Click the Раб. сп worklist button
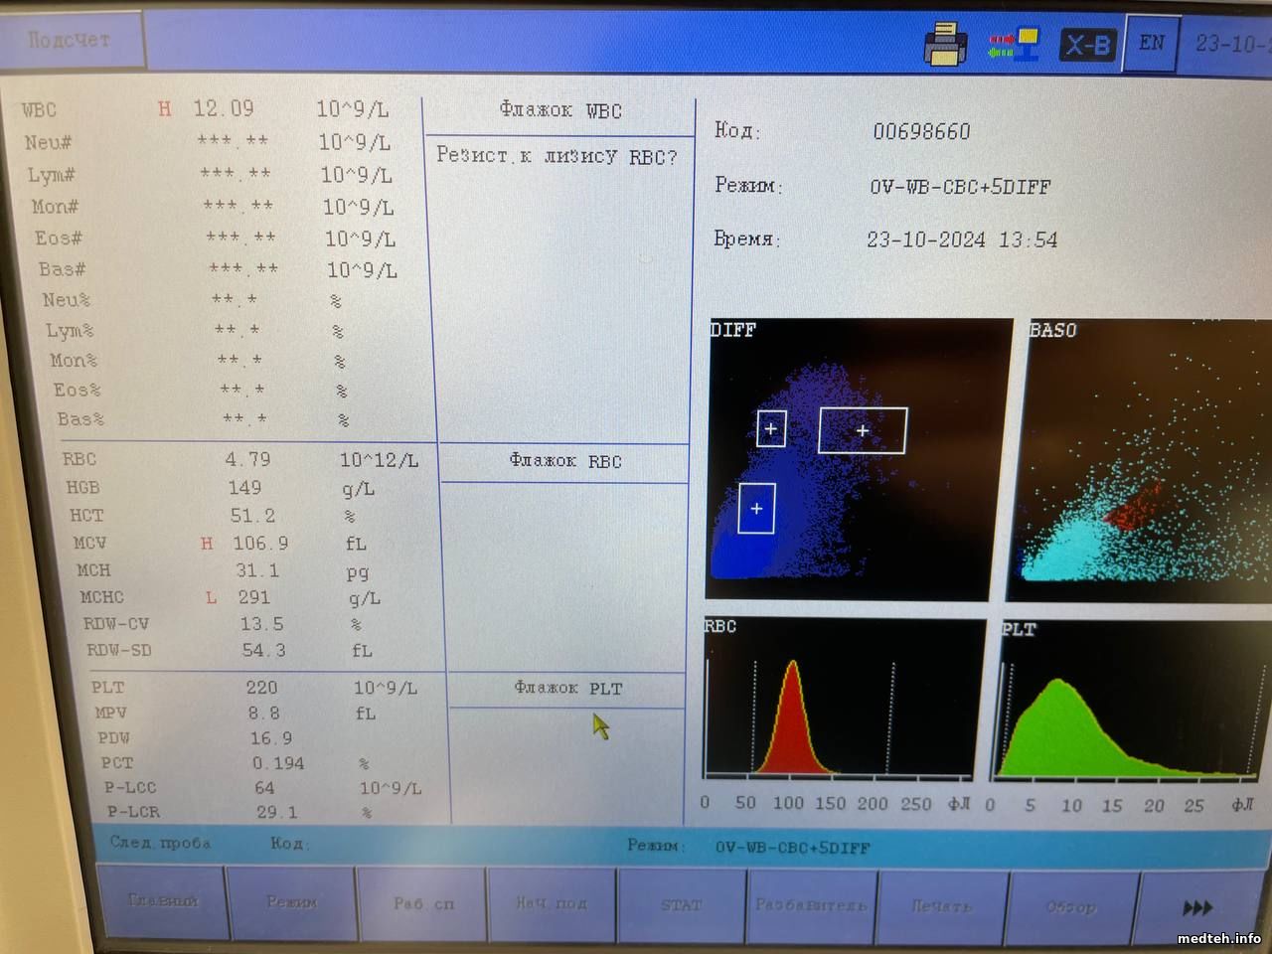Screen dimensions: 1272x954 (423, 903)
